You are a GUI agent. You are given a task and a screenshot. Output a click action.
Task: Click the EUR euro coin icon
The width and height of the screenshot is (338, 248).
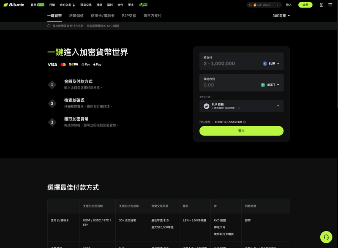(265, 64)
